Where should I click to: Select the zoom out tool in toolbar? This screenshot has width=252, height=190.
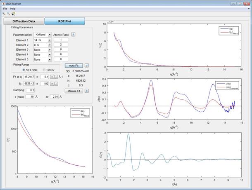(x=8, y=14)
